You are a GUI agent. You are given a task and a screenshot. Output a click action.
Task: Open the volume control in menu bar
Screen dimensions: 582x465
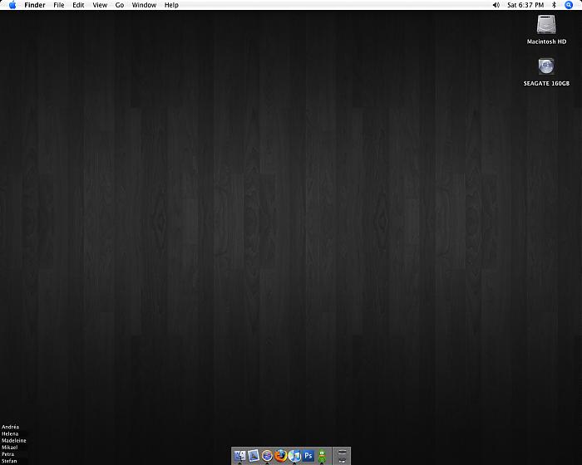[496, 5]
